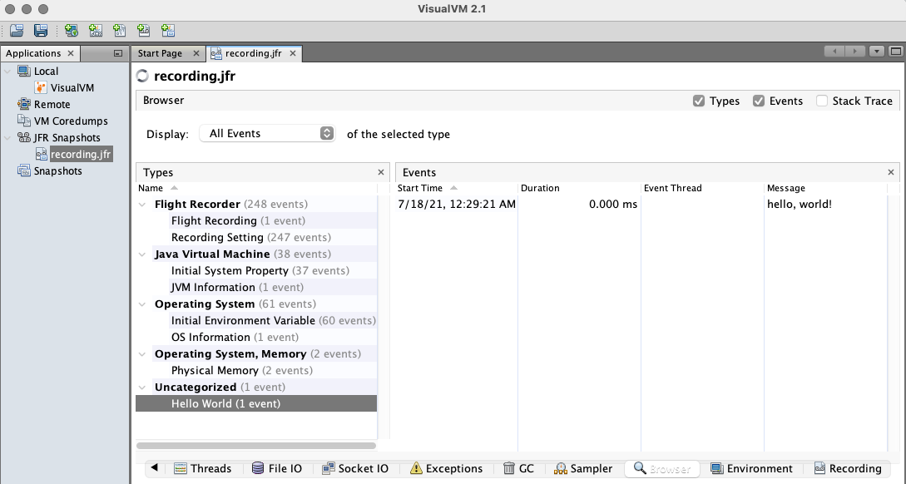
Task: Open the GC view
Action: [519, 468]
